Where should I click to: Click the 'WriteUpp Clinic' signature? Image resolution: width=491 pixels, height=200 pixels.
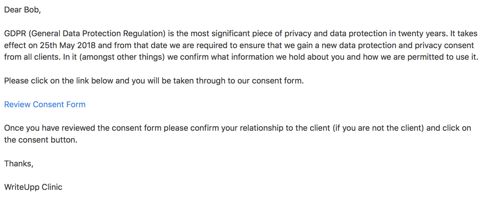pos(33,187)
